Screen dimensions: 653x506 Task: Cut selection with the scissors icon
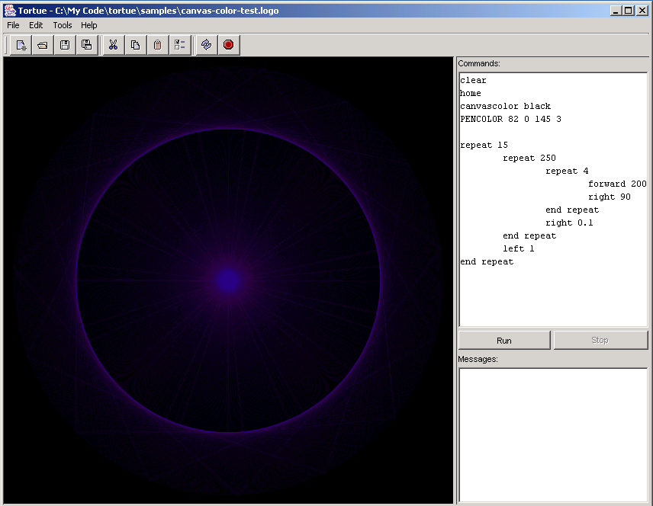(x=113, y=45)
